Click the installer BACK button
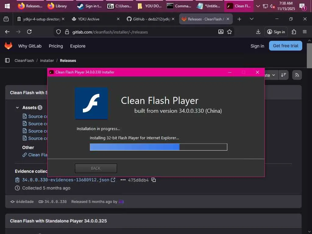312x234 pixels. click(96, 168)
